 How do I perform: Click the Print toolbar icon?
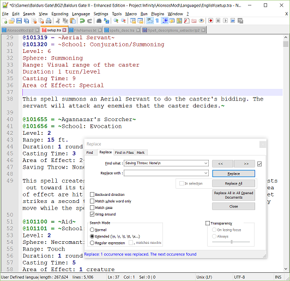tap(49, 21)
